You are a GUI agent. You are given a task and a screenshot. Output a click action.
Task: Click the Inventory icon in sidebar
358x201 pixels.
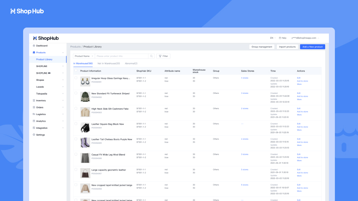pos(34,100)
